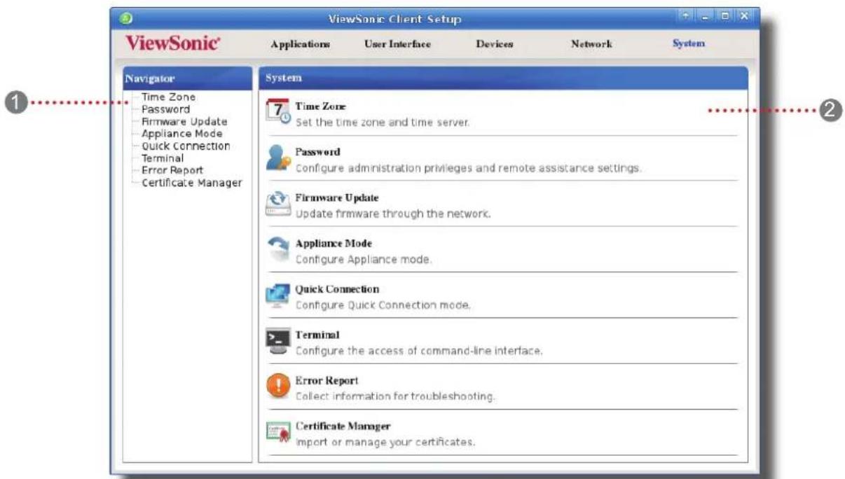Viewport: 845px width, 479px height.
Task: Click the Time Zone calendar icon
Action: (x=278, y=112)
